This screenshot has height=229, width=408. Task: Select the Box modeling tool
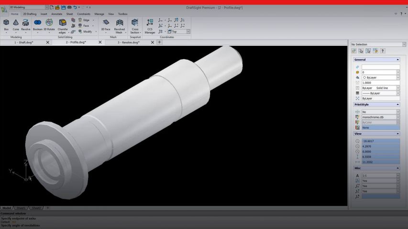(6, 25)
